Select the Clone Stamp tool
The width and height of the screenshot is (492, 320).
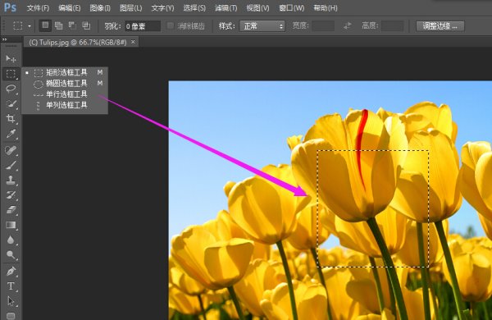coord(11,180)
